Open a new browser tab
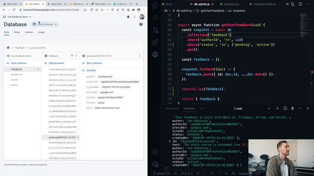The width and height of the screenshot is (314, 176). coord(137,4)
